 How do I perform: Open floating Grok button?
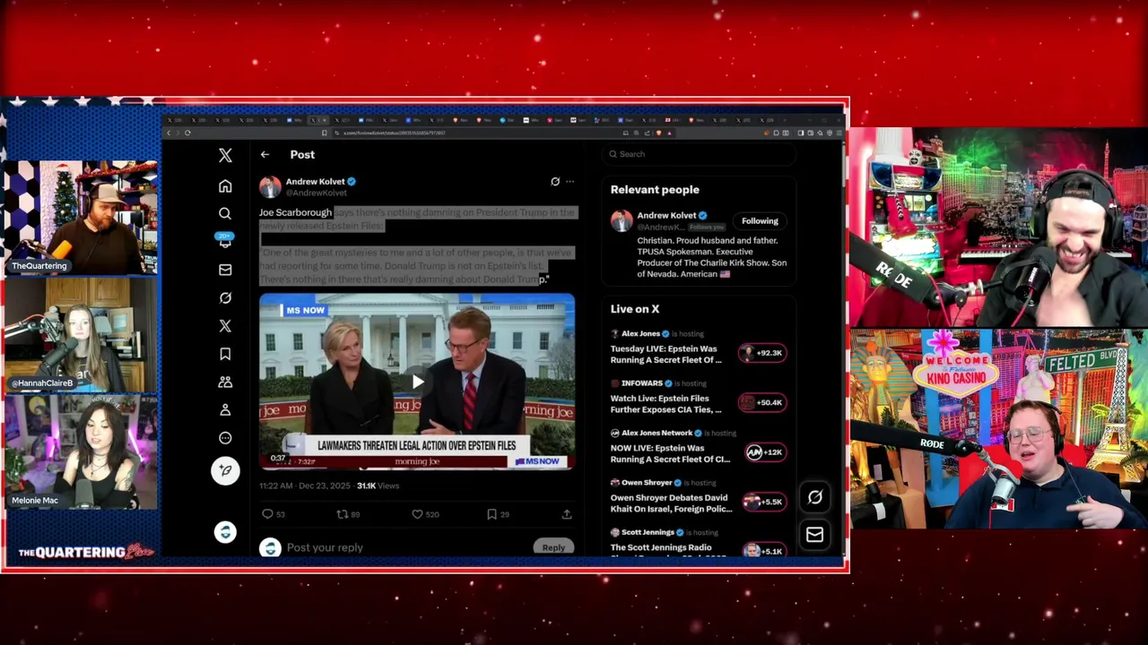coord(814,497)
